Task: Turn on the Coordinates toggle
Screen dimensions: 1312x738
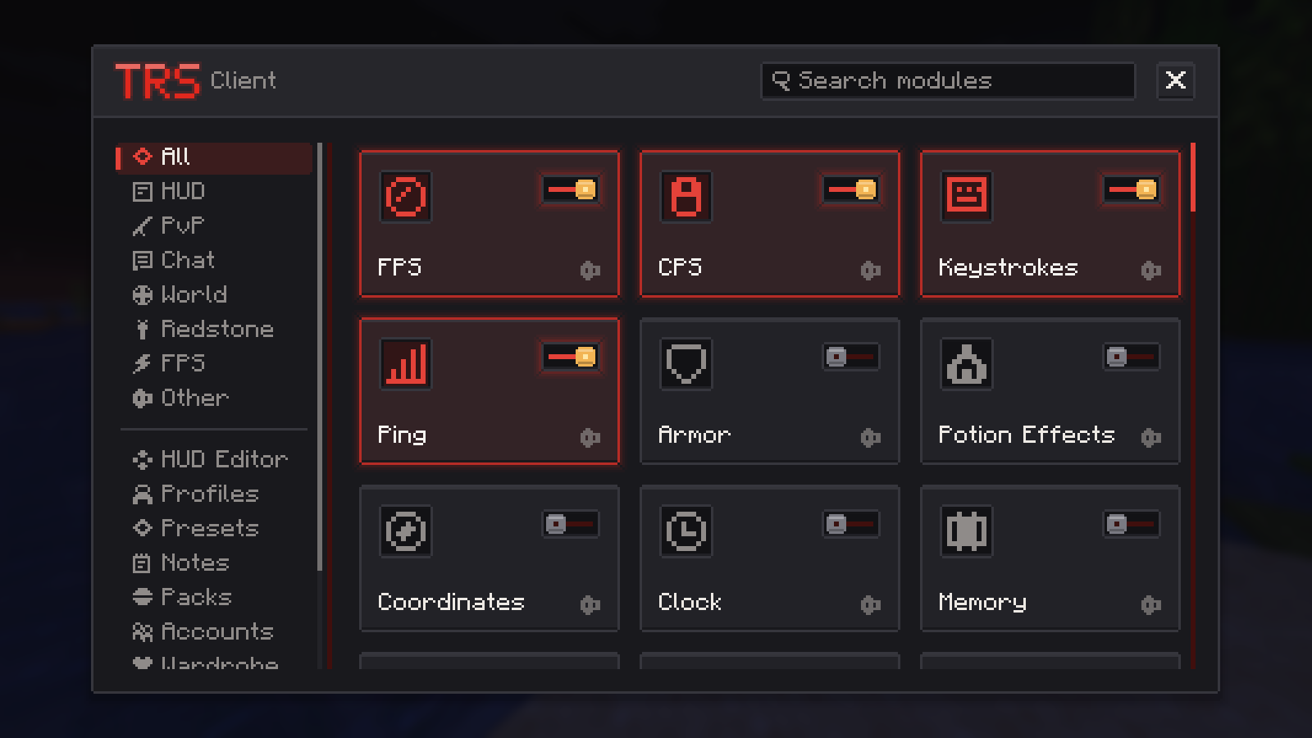Action: [x=571, y=524]
